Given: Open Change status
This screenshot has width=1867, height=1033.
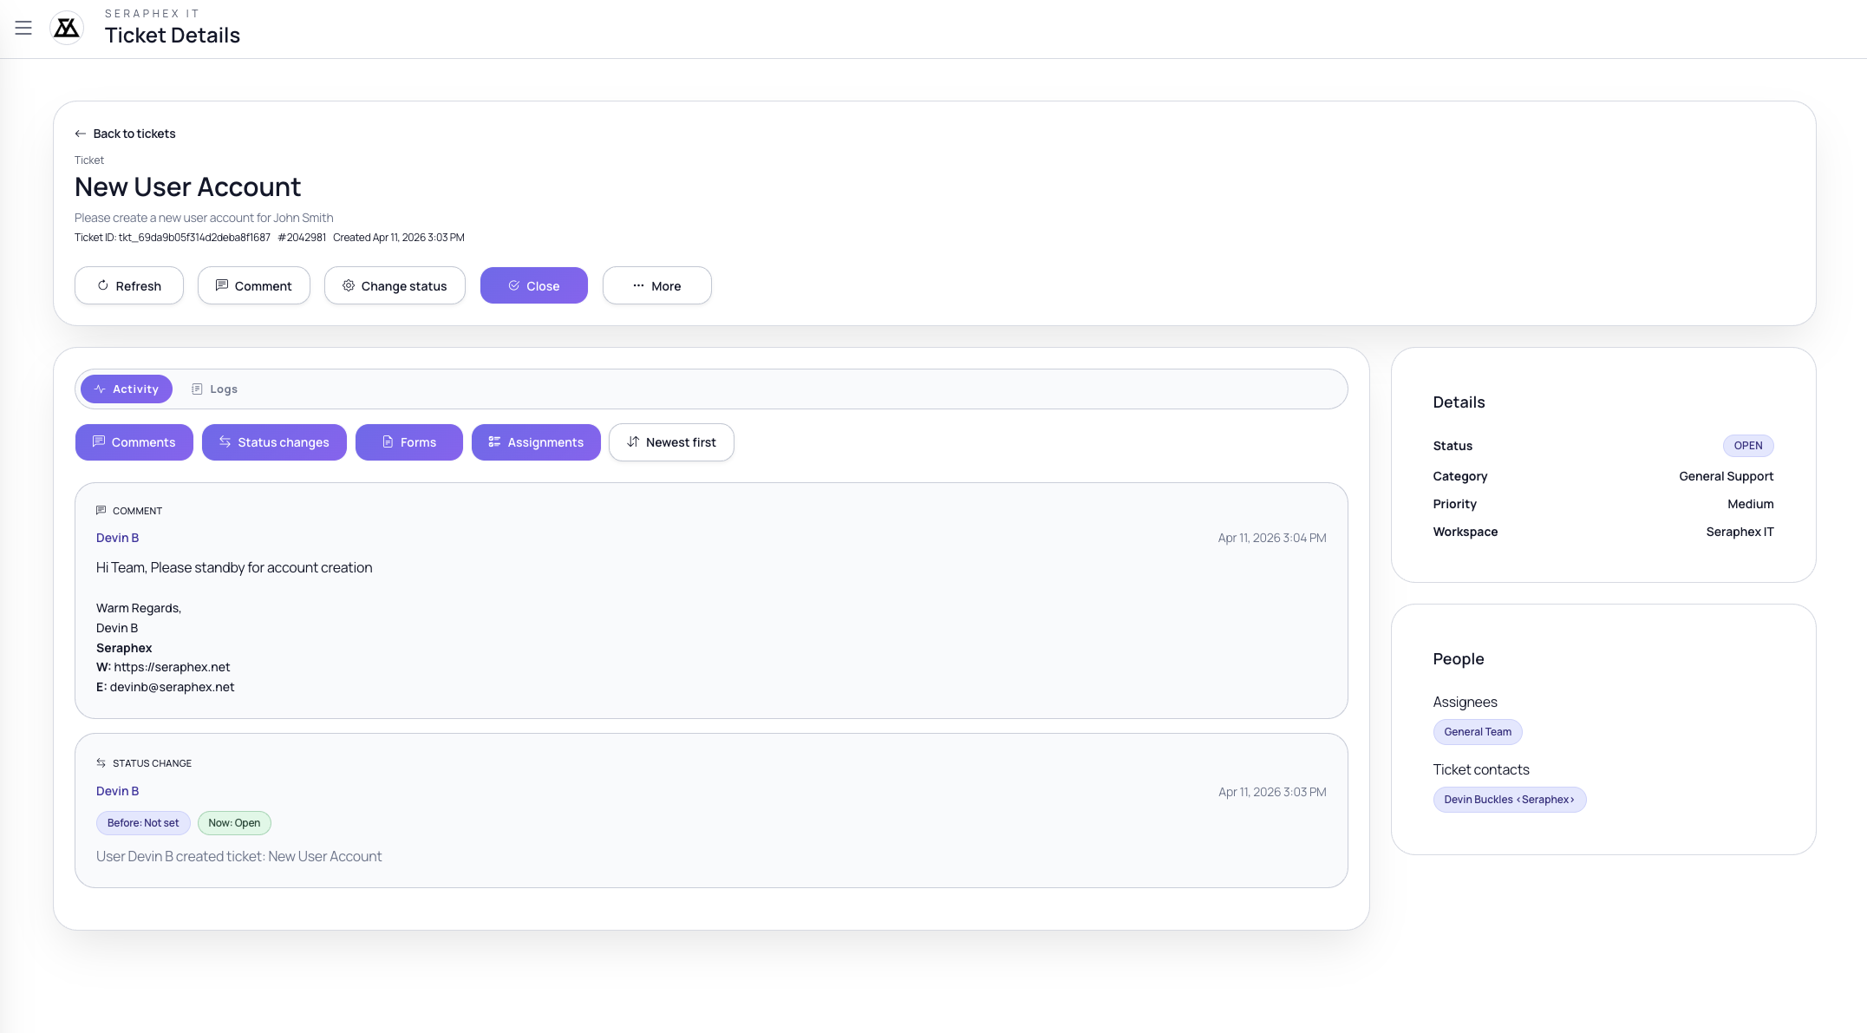Looking at the screenshot, I should [395, 285].
